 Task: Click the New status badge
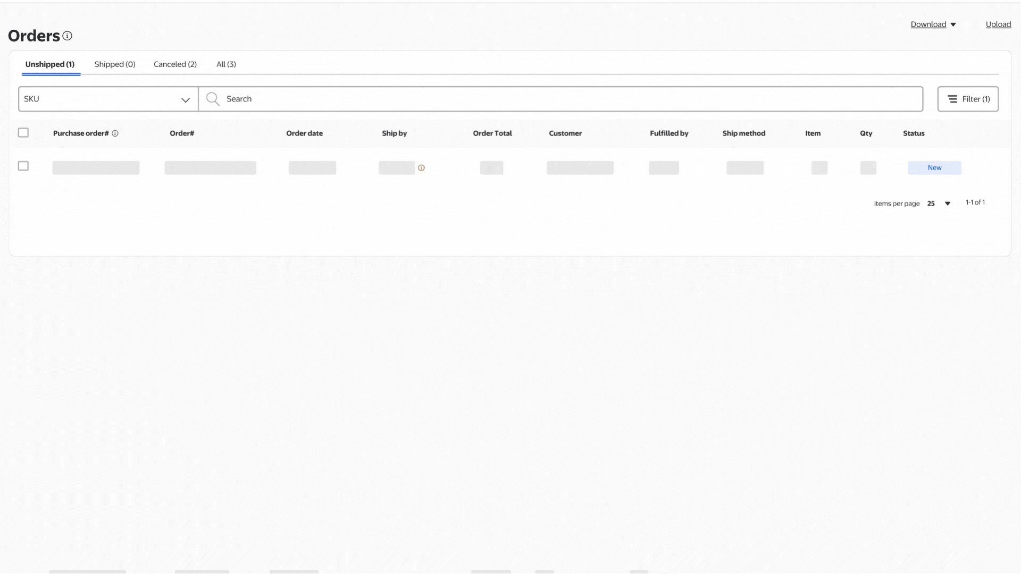point(934,168)
